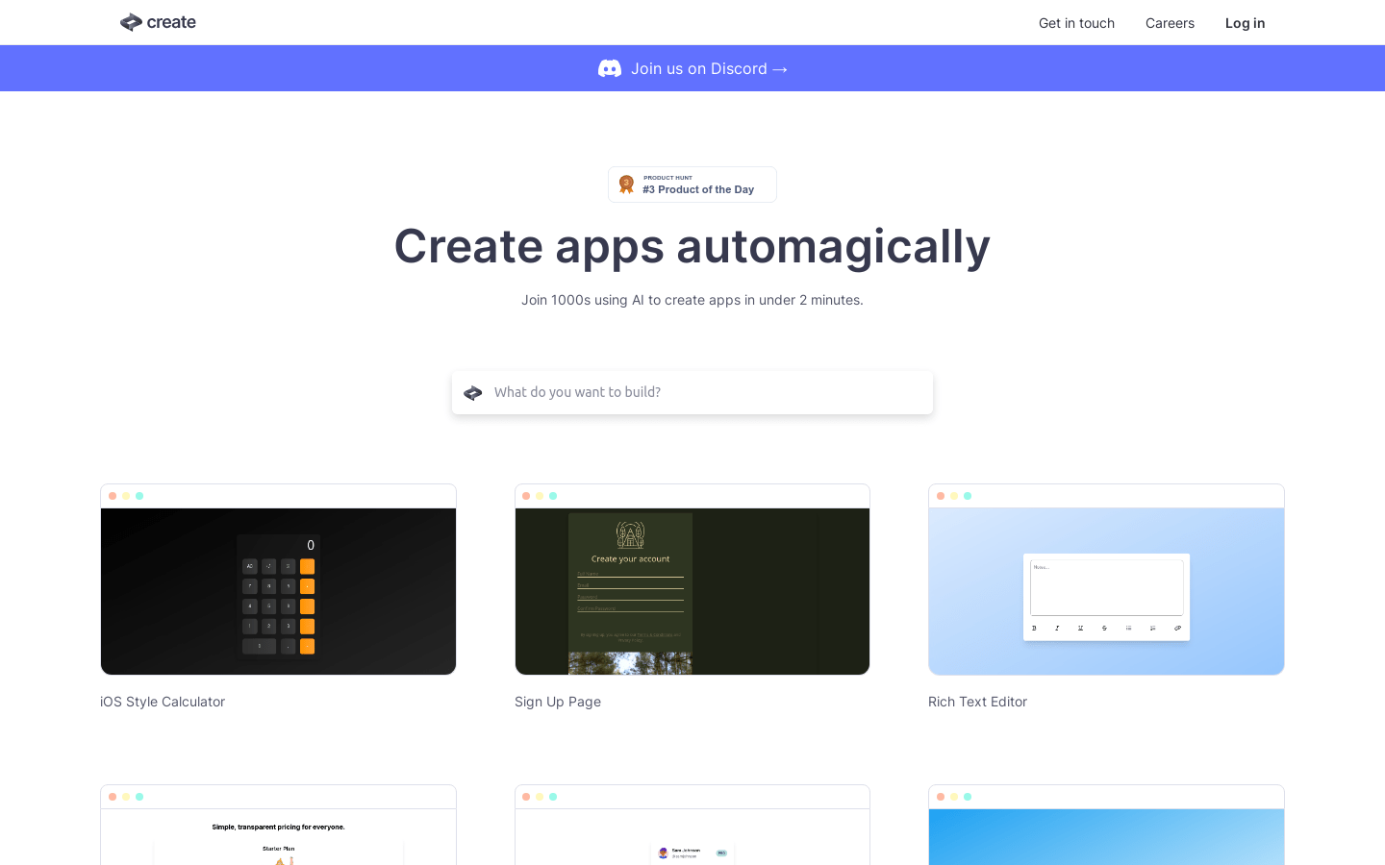Click the Log in button
The width and height of the screenshot is (1385, 865).
[x=1245, y=23]
